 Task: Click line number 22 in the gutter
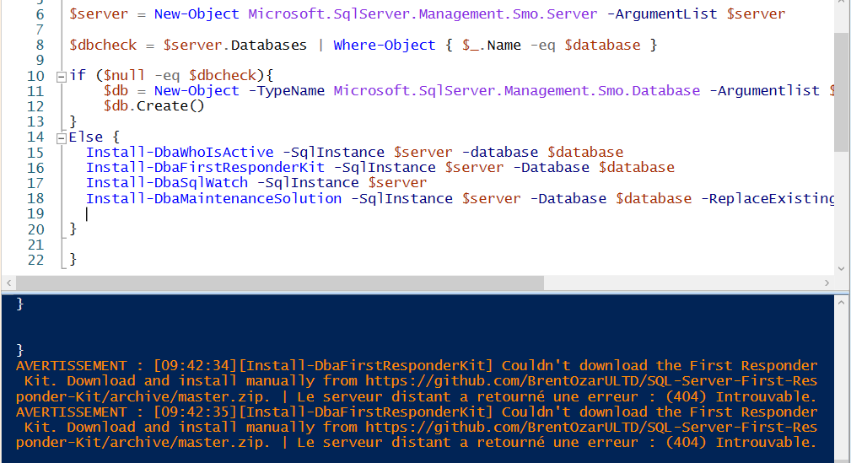click(x=35, y=260)
